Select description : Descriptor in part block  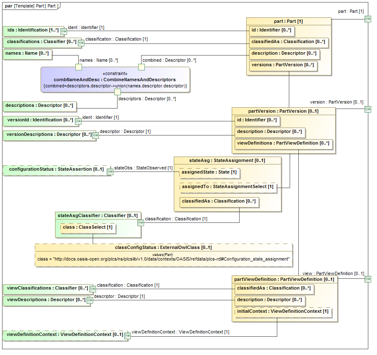pos(284,54)
